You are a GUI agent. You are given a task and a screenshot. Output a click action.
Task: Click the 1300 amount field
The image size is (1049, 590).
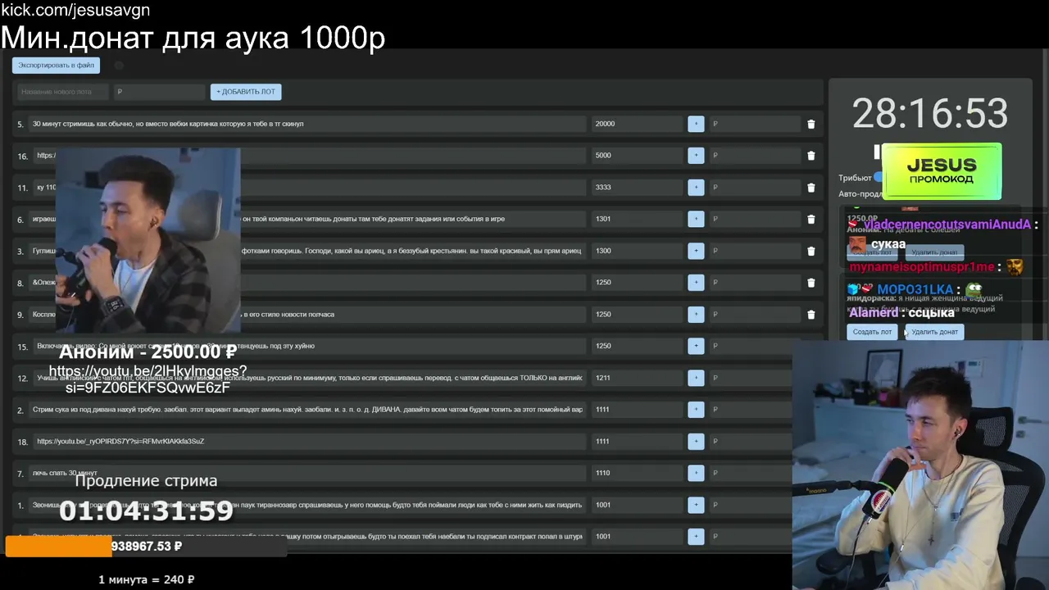pyautogui.click(x=638, y=251)
